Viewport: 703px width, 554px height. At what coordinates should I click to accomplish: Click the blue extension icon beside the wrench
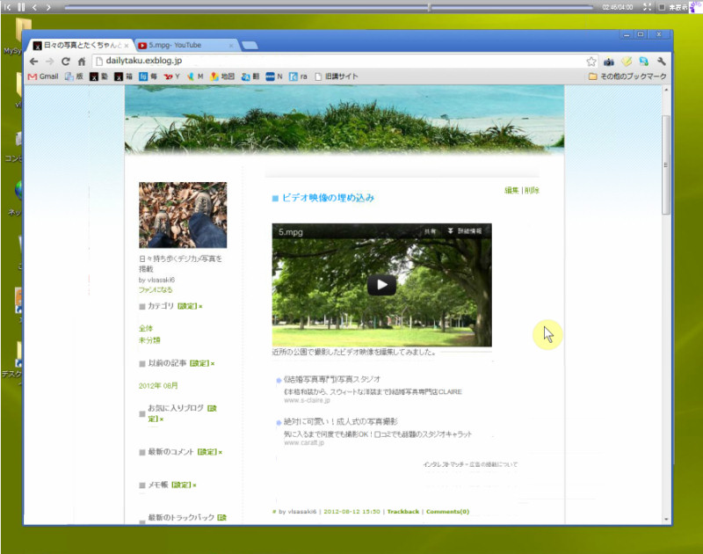coord(644,62)
